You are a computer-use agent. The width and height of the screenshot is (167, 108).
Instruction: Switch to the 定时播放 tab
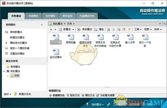click(x=50, y=16)
